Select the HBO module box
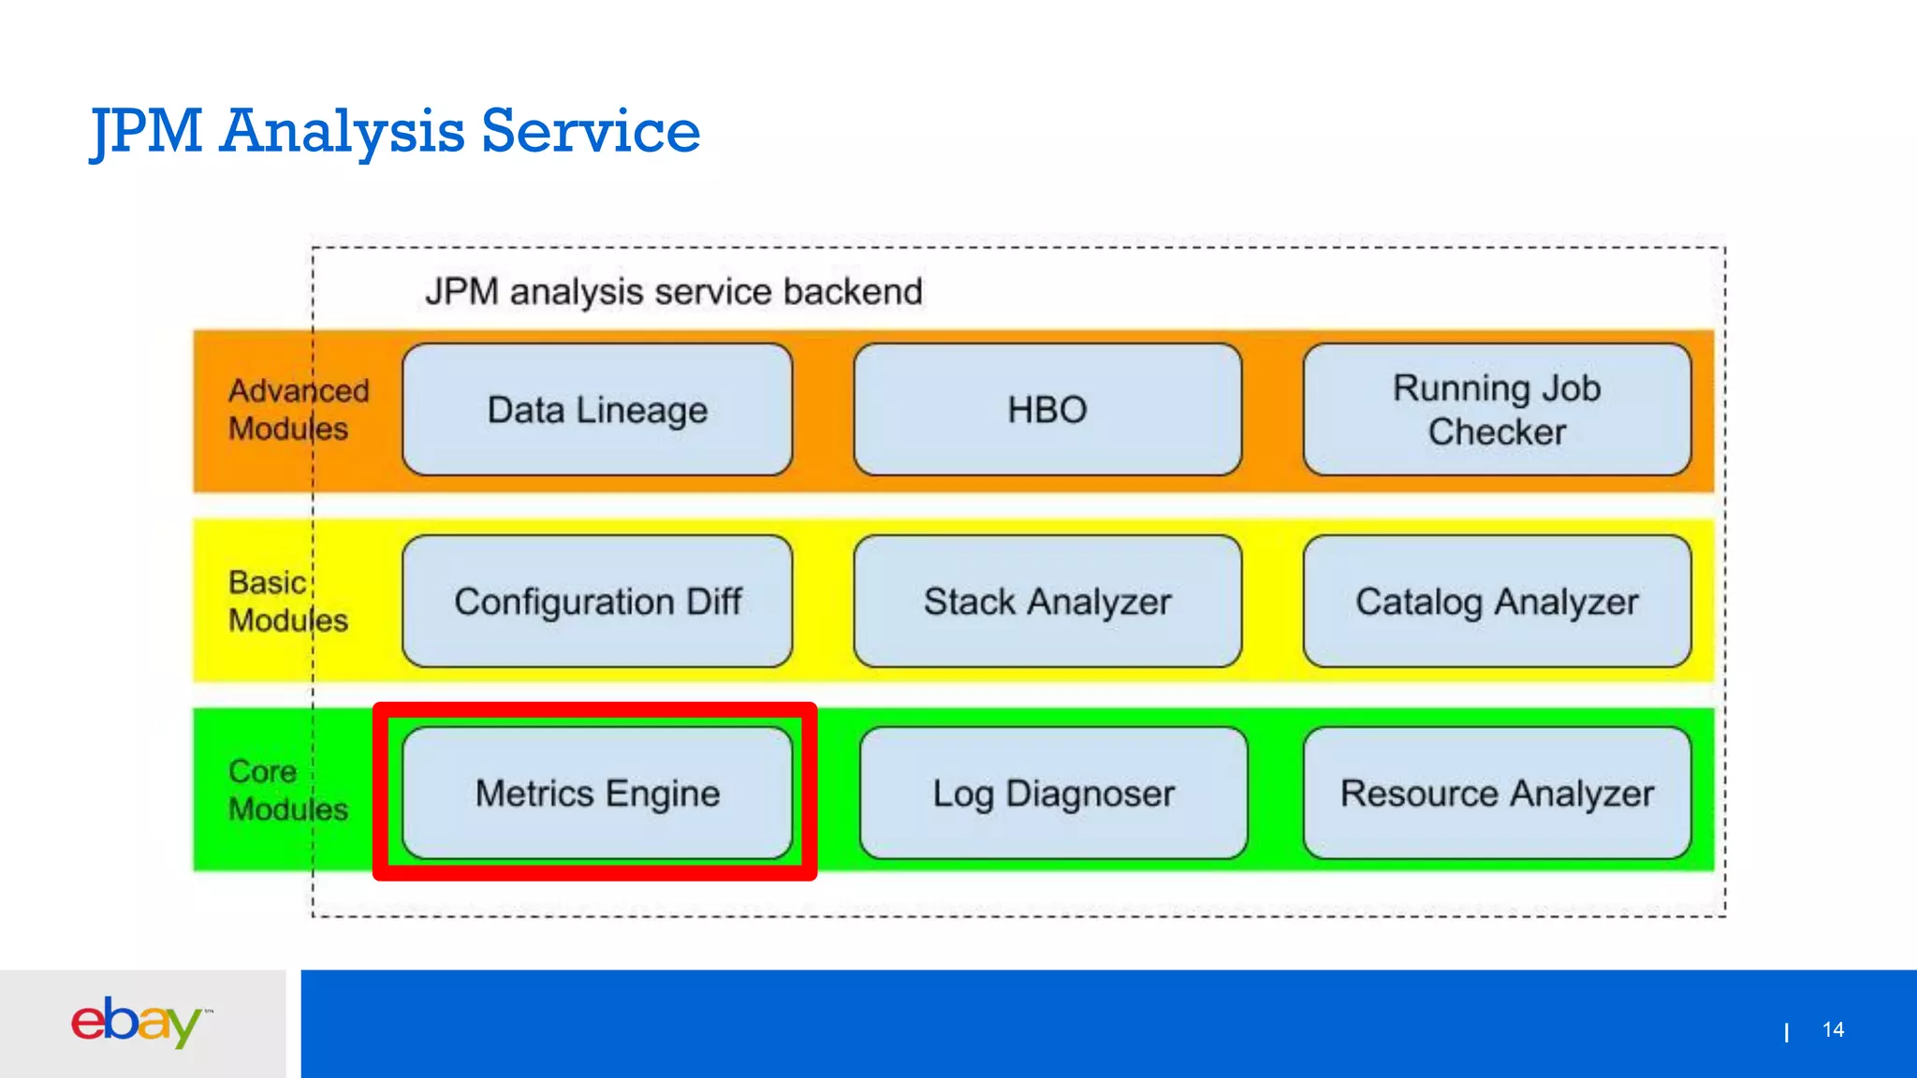Viewport: 1917px width, 1078px height. 1047,410
